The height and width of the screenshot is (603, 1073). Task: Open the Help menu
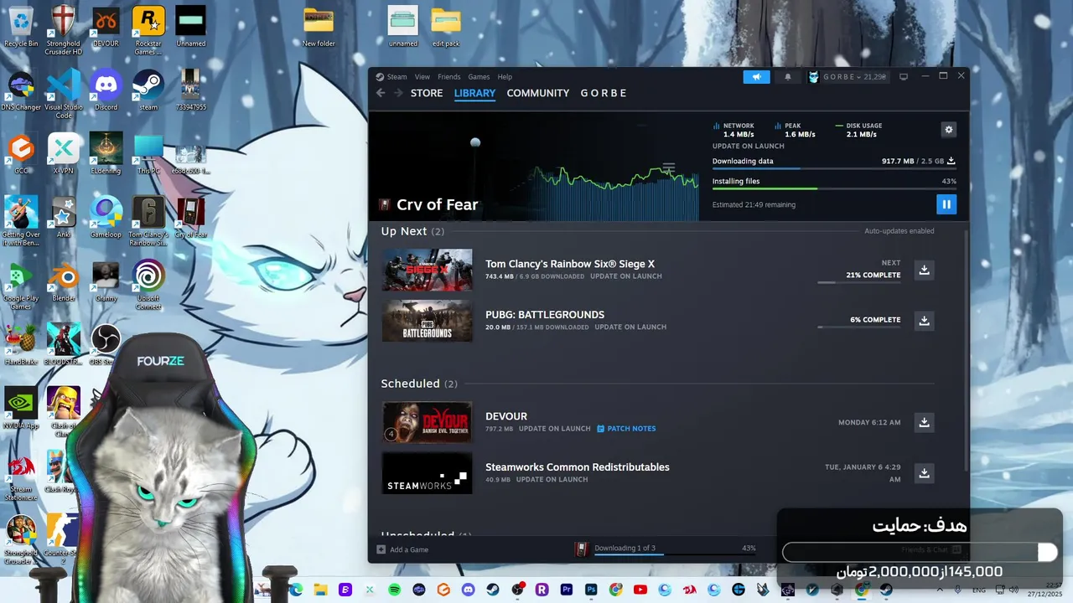(505, 77)
